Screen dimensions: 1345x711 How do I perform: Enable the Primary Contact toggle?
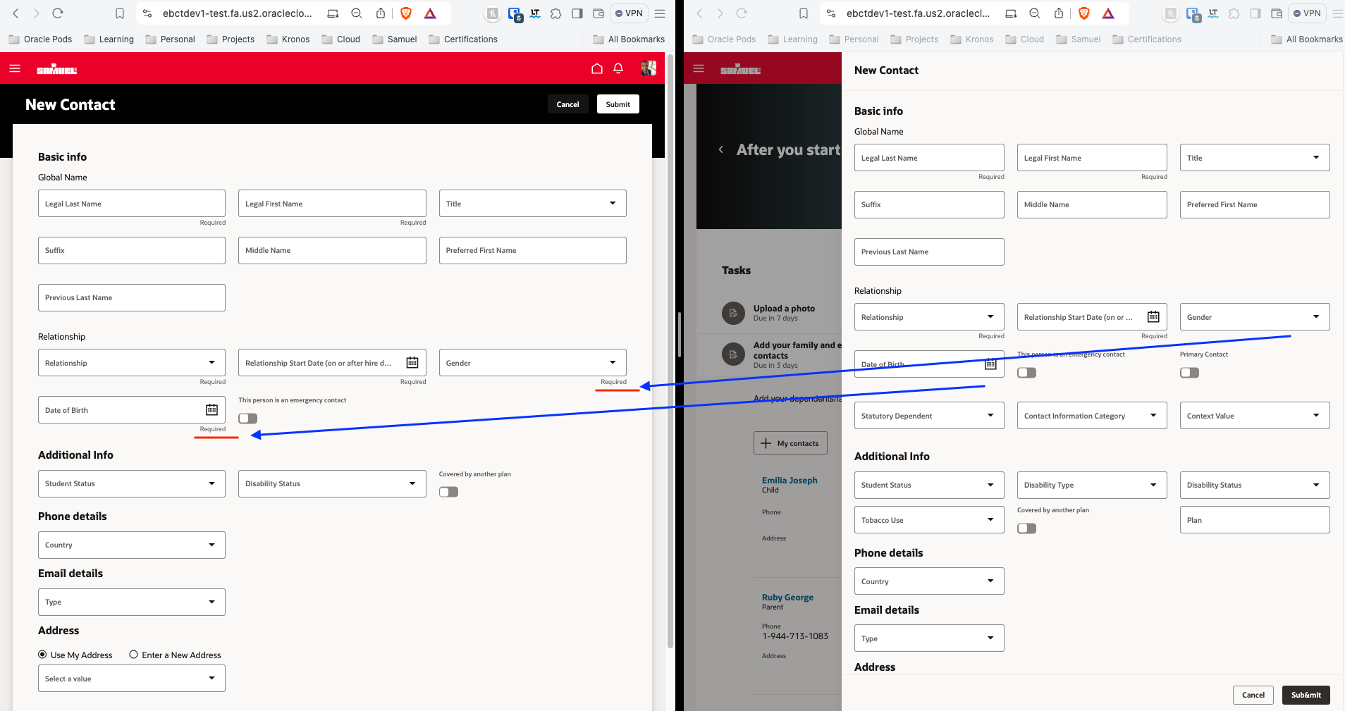[x=1189, y=373]
